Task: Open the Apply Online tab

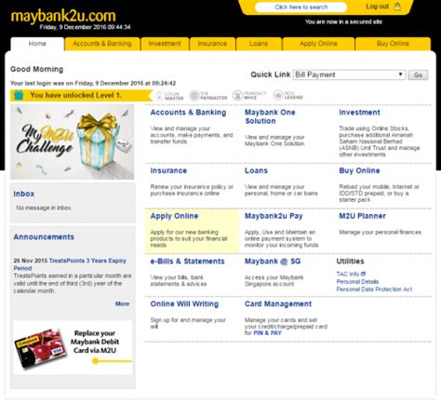Action: tap(318, 44)
